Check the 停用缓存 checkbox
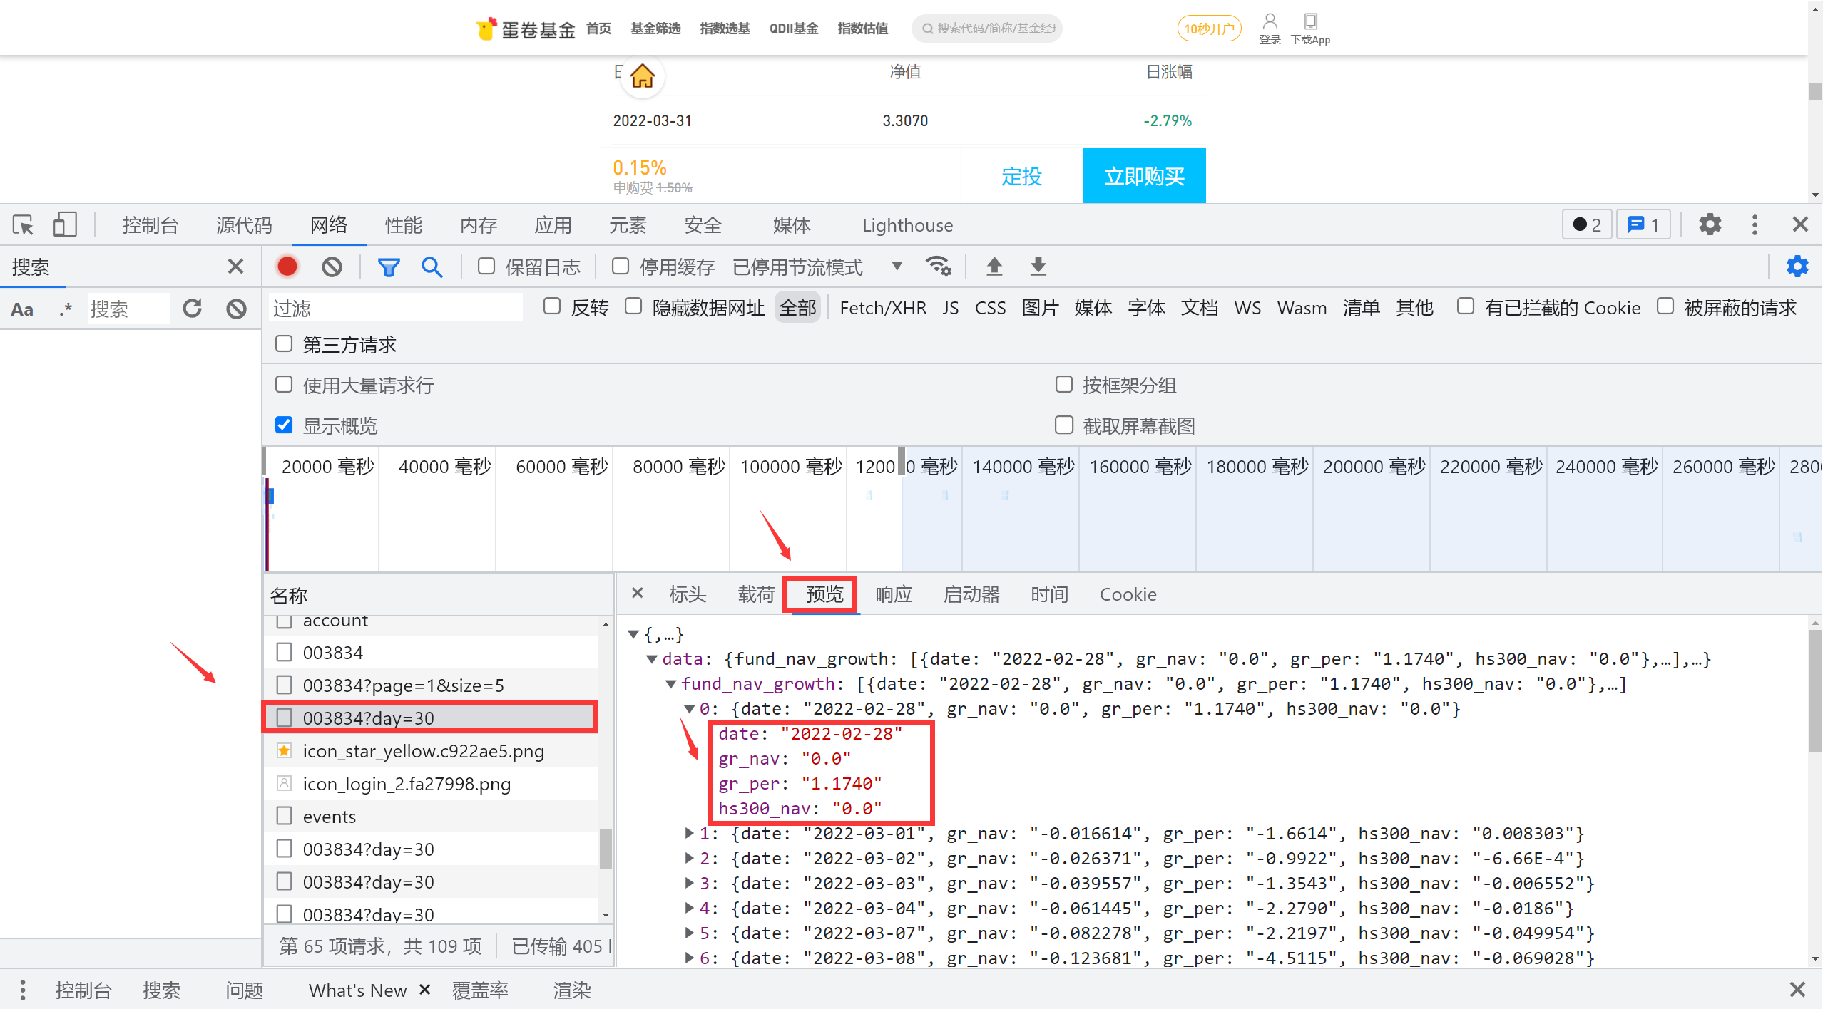 [x=621, y=267]
